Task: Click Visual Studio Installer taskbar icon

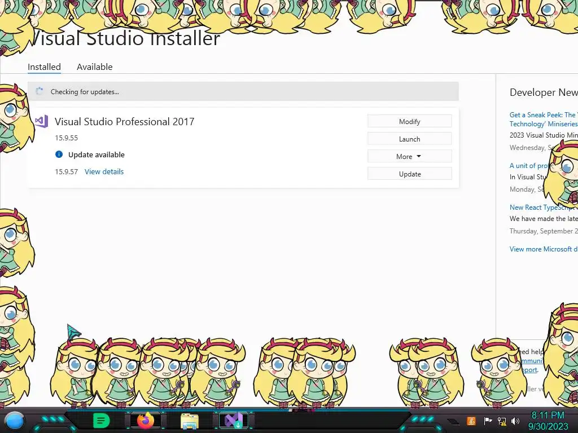Action: click(x=234, y=421)
